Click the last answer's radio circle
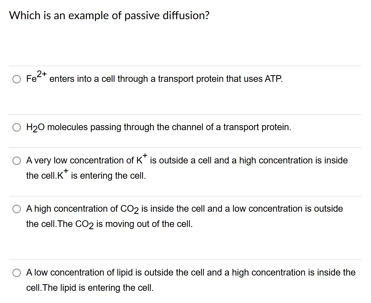371x303 pixels. click(17, 272)
